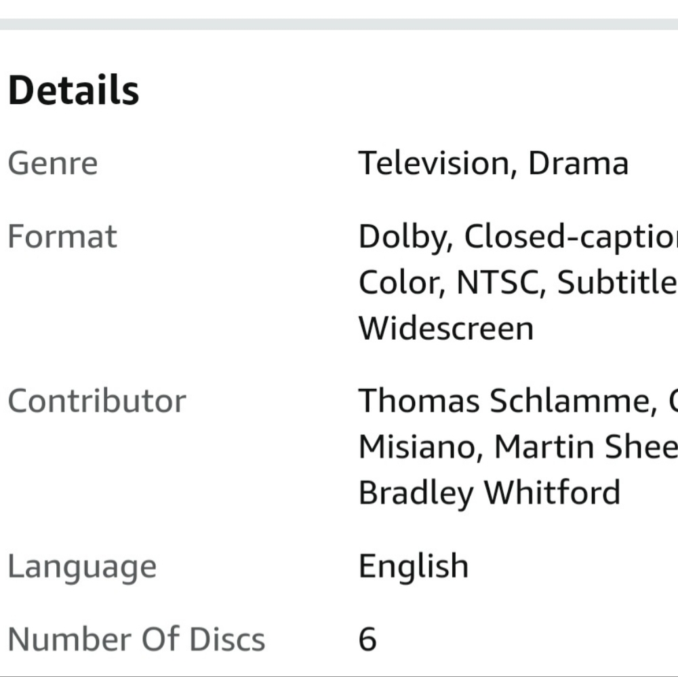678x677 pixels.
Task: Open contributor Bradley Whitford
Action: tap(489, 493)
